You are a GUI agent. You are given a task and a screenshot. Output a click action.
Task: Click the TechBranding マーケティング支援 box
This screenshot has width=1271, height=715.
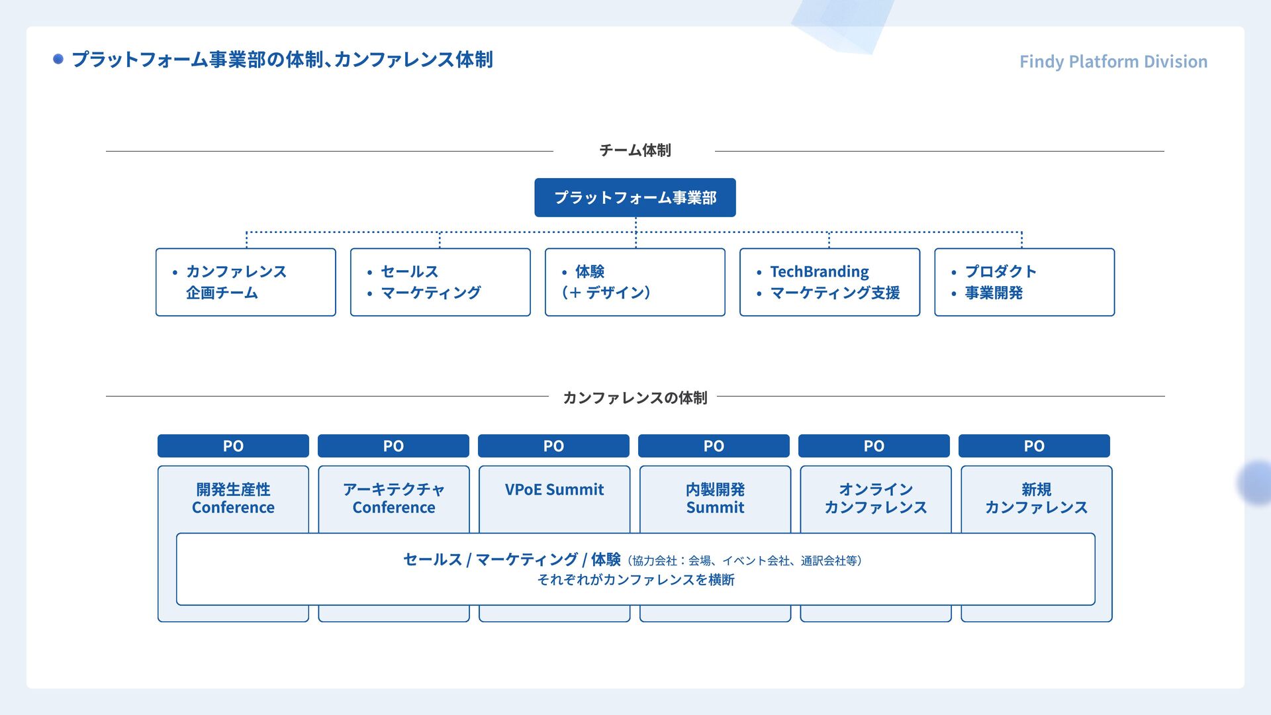pyautogui.click(x=829, y=282)
